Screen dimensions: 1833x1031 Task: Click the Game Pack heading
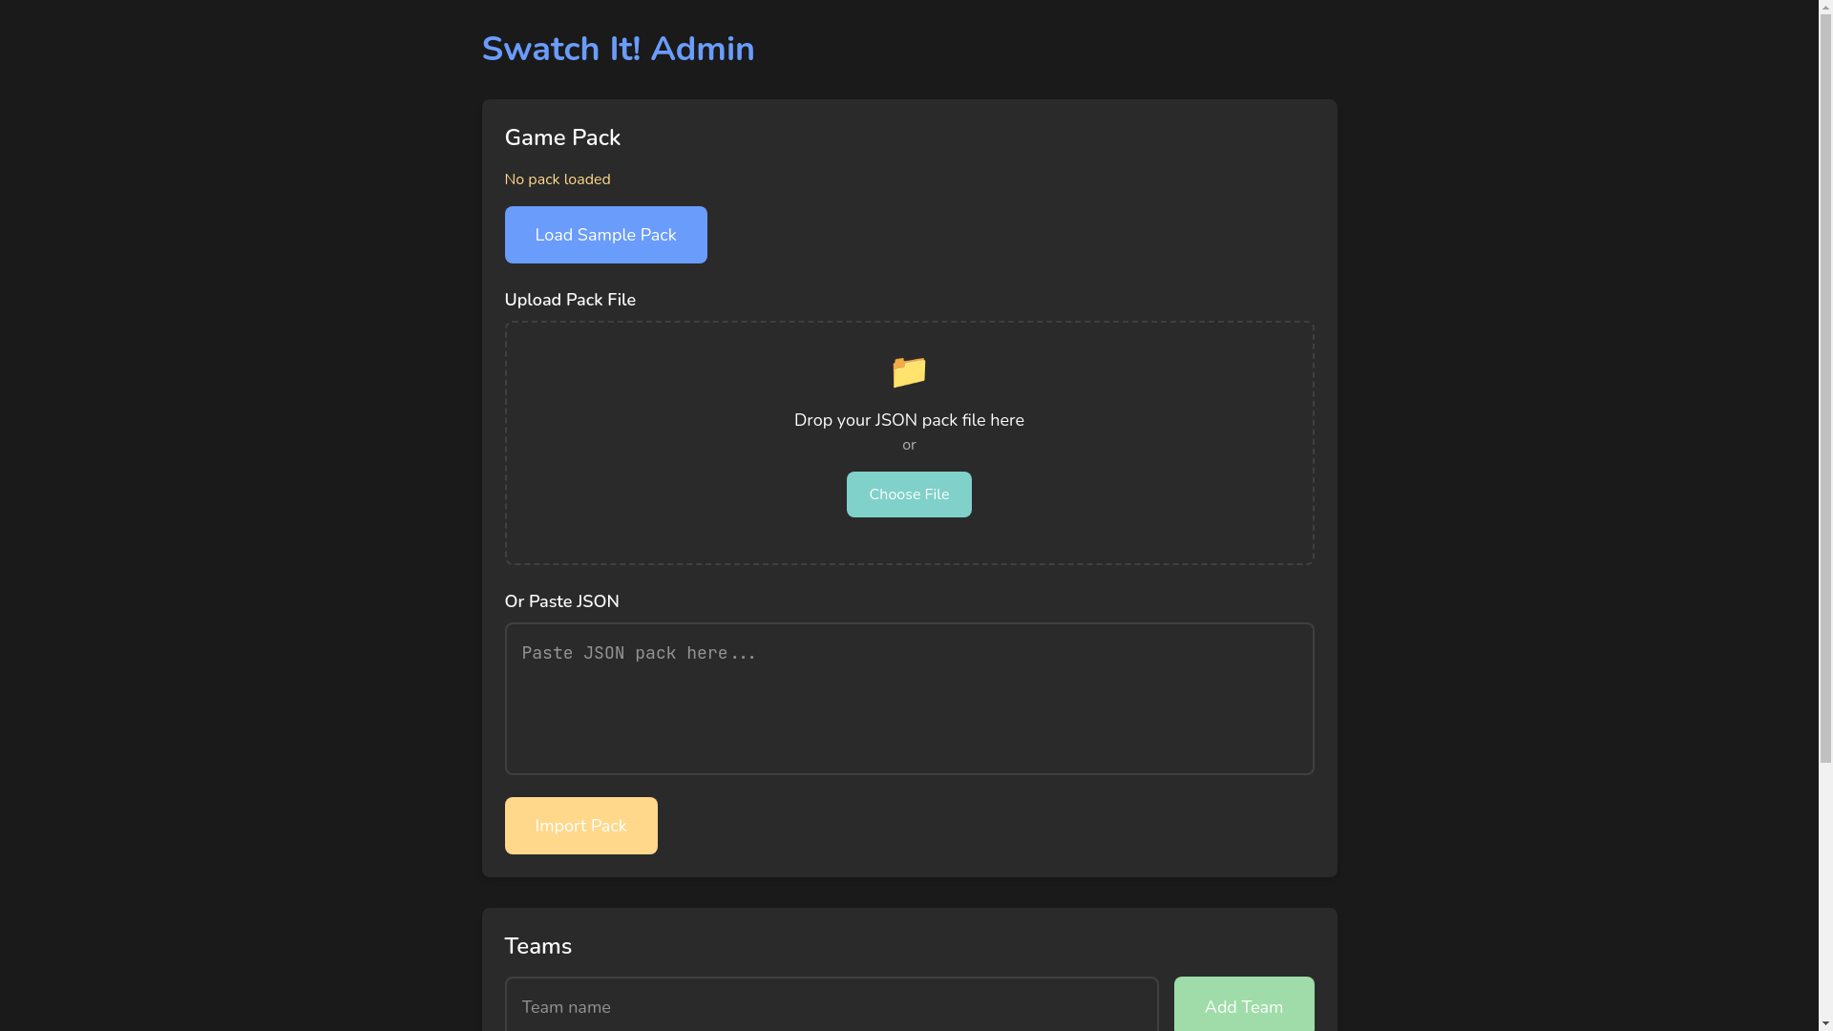pos(562,137)
